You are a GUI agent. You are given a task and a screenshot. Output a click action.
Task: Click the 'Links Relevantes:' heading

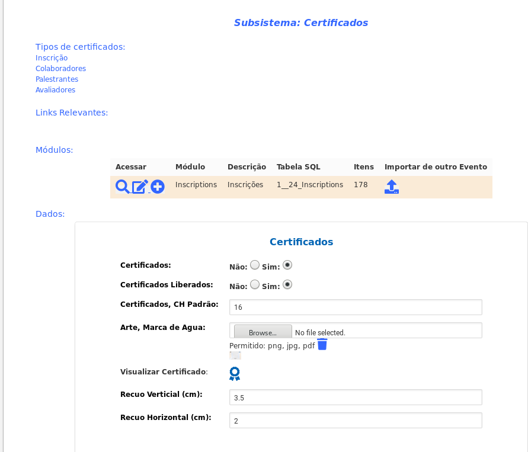coord(72,113)
